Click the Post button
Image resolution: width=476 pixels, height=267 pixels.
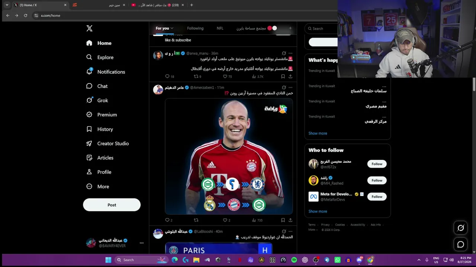coord(112,205)
